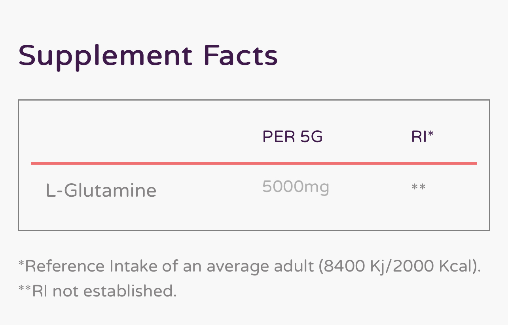Viewport: 508px width, 325px height.
Task: Click the L-Glutamine row label
Action: [x=101, y=190]
